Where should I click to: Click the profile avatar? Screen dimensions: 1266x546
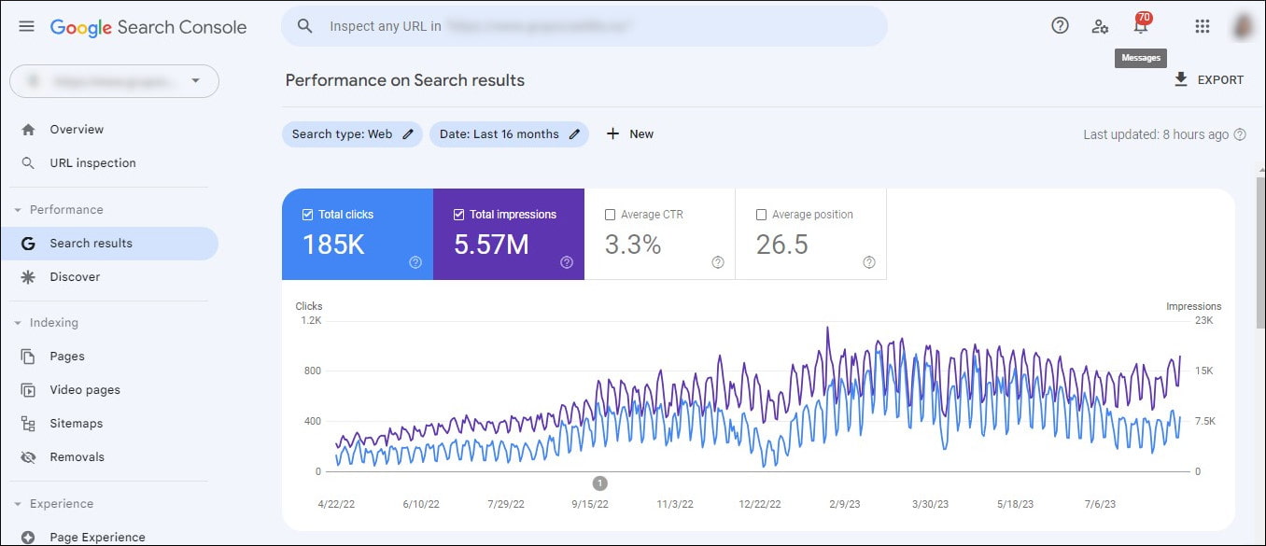pyautogui.click(x=1241, y=25)
